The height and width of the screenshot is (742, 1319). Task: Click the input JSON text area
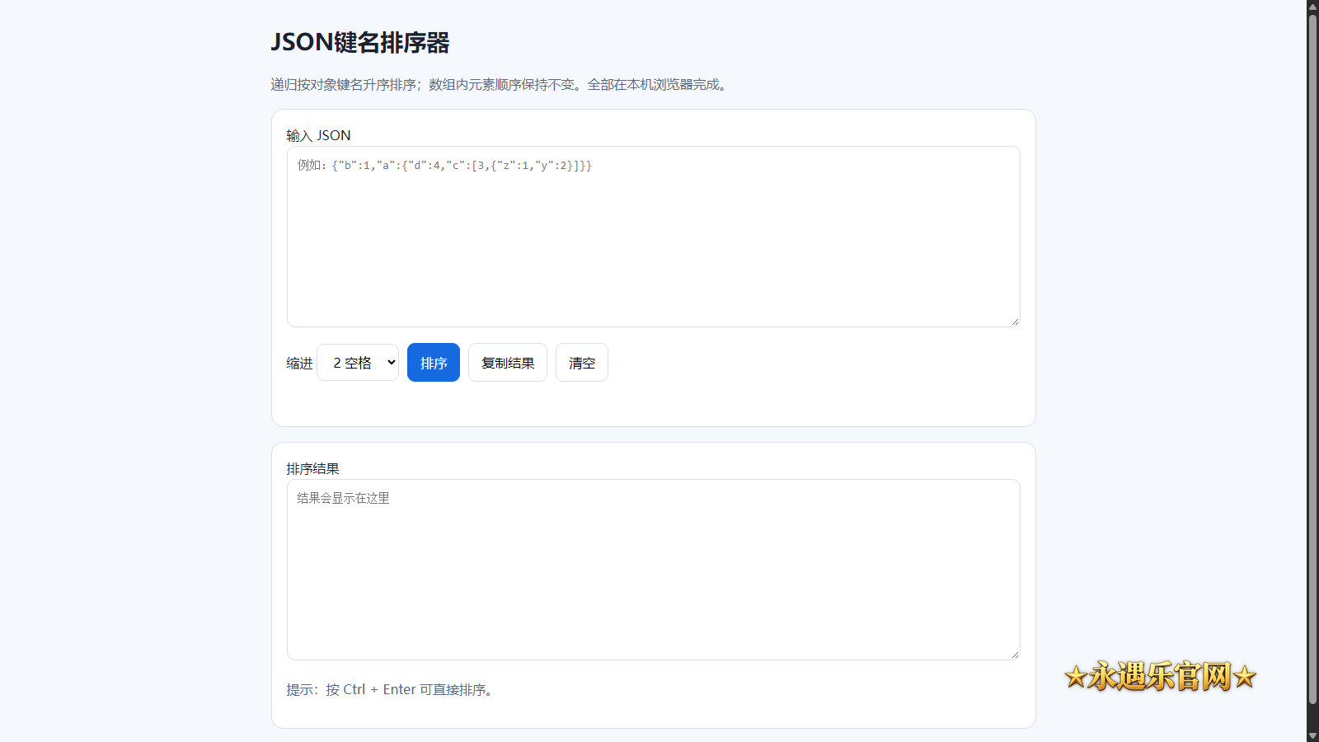click(653, 237)
